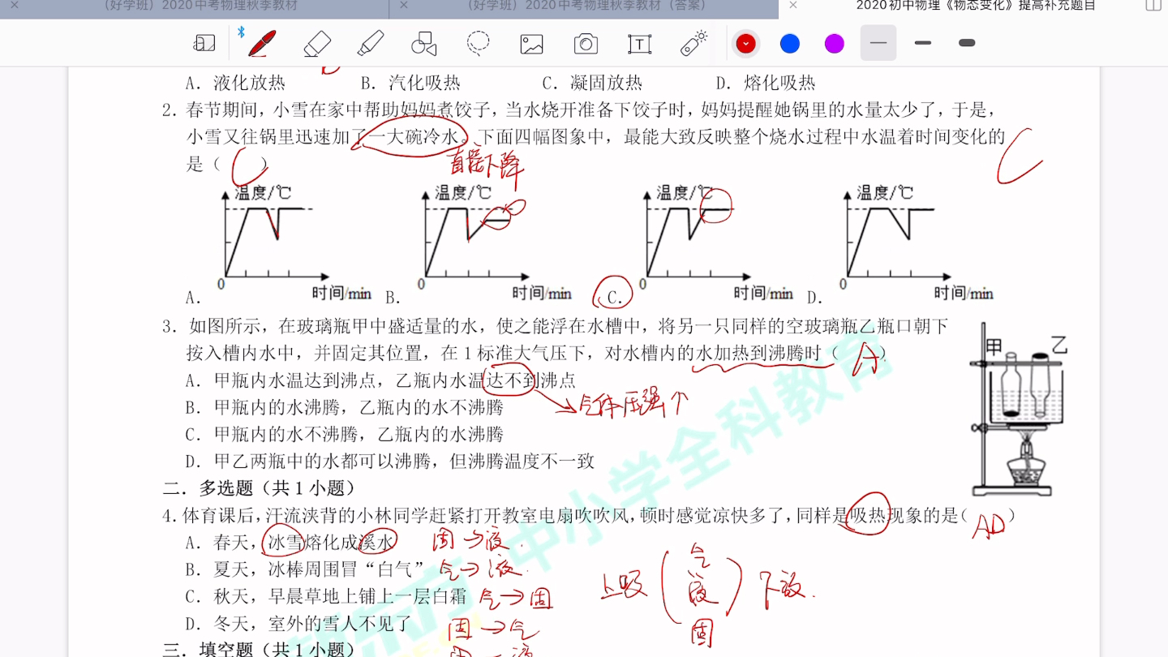
Task: Select the thinnest stroke width
Action: [x=878, y=42]
